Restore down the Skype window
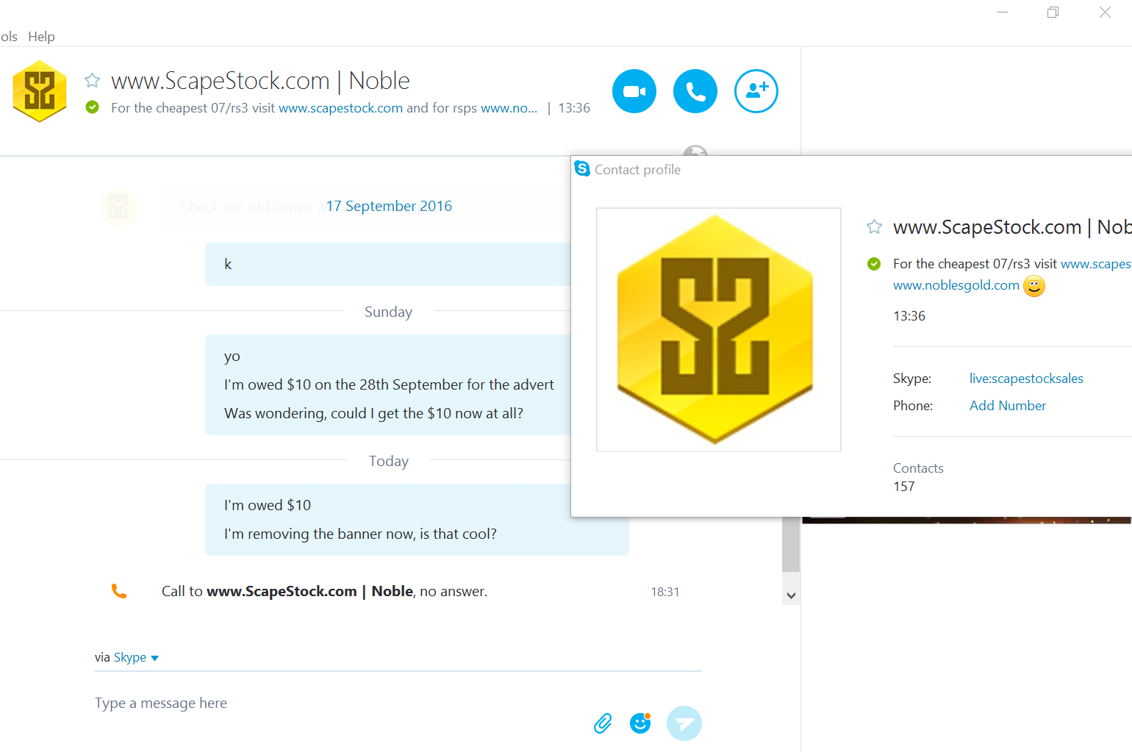The height and width of the screenshot is (752, 1132). (1053, 12)
